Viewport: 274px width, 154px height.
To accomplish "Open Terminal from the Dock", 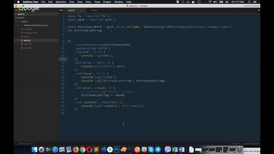I will point(130,150).
